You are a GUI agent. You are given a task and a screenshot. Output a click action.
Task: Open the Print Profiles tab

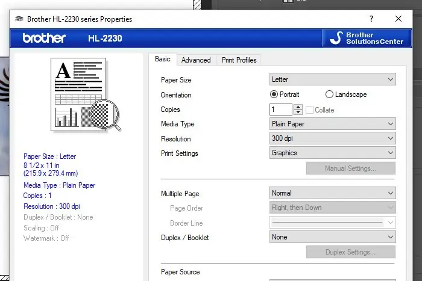click(239, 60)
